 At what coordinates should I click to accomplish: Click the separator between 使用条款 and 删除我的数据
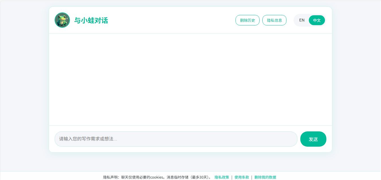tap(252, 177)
